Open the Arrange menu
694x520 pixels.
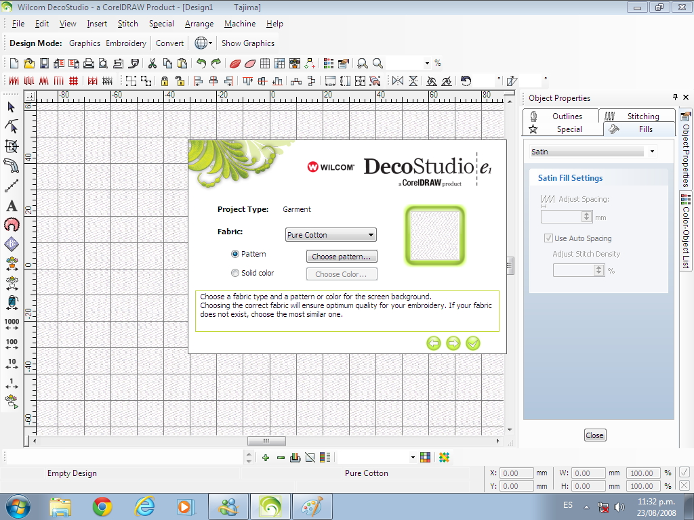click(199, 24)
